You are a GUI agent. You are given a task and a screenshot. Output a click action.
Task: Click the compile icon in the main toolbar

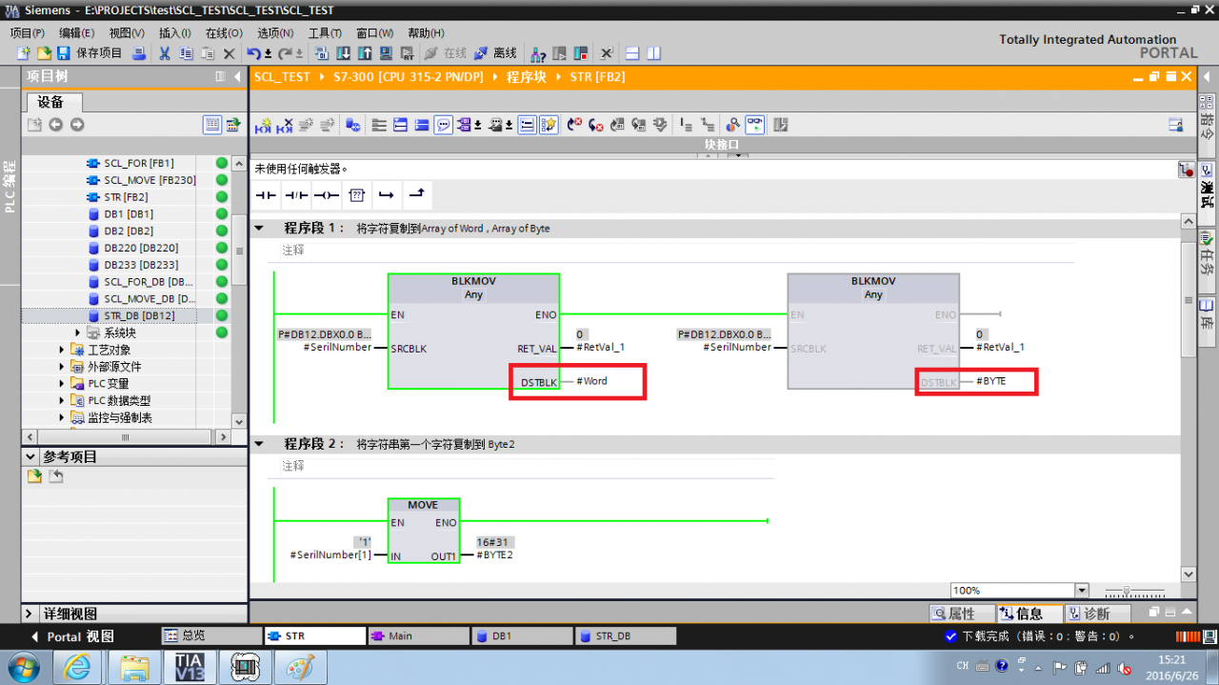click(322, 53)
